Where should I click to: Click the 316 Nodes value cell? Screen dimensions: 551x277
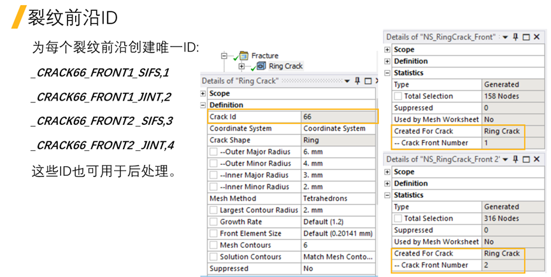pos(513,218)
